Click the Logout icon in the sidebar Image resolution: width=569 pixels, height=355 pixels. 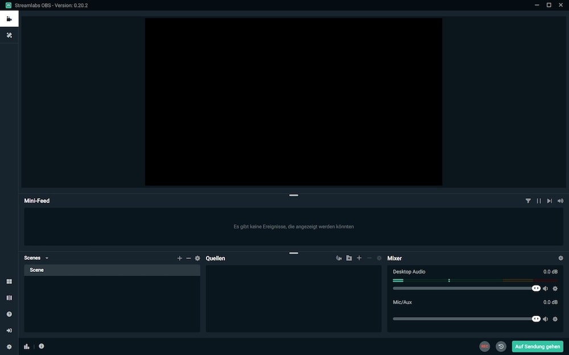coord(9,330)
